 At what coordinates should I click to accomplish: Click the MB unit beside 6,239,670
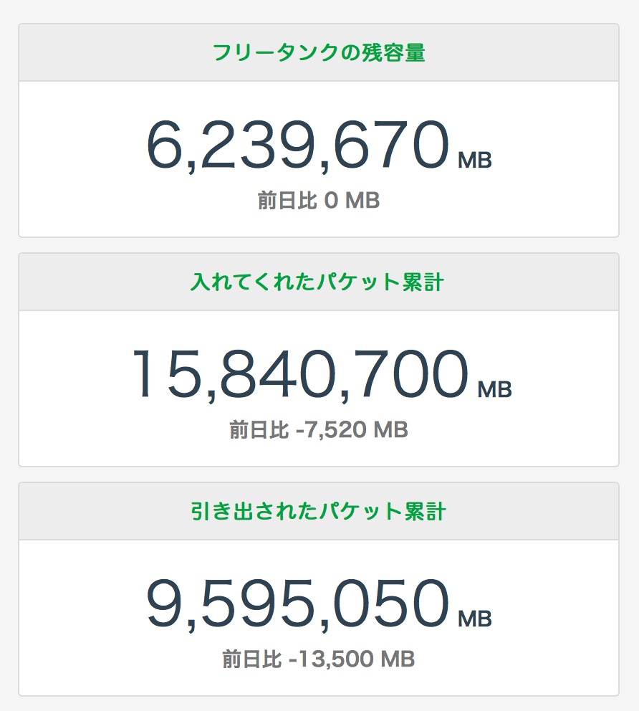pos(475,160)
